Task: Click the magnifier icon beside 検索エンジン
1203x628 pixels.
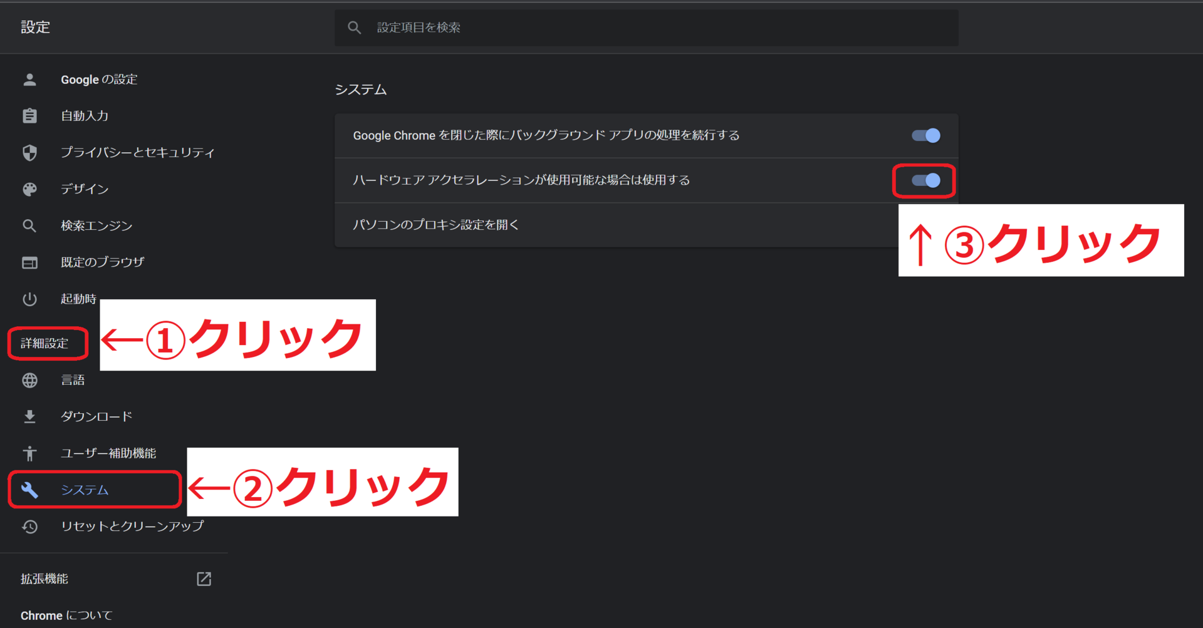Action: coord(29,225)
